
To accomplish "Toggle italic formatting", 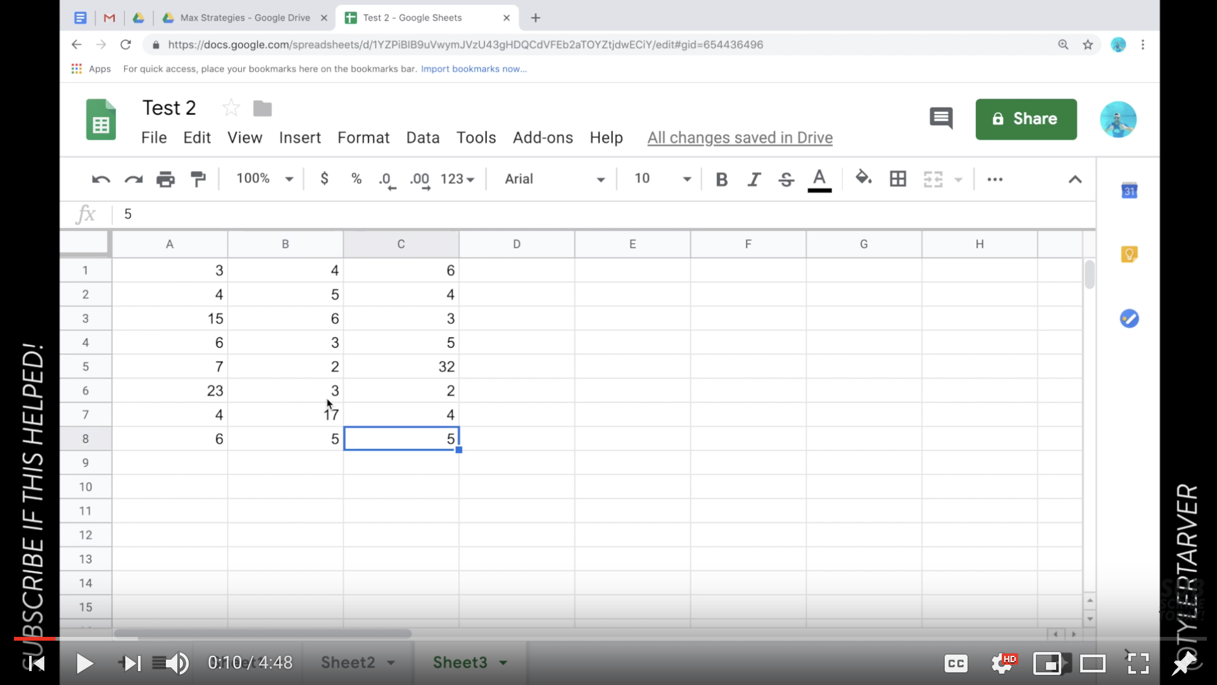I will [754, 179].
